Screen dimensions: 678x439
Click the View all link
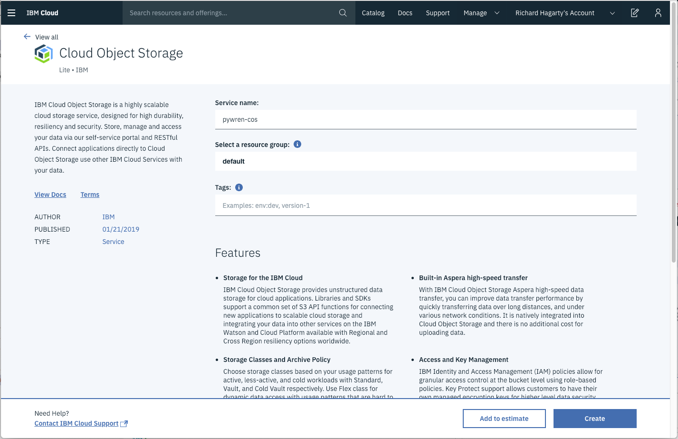pyautogui.click(x=47, y=37)
